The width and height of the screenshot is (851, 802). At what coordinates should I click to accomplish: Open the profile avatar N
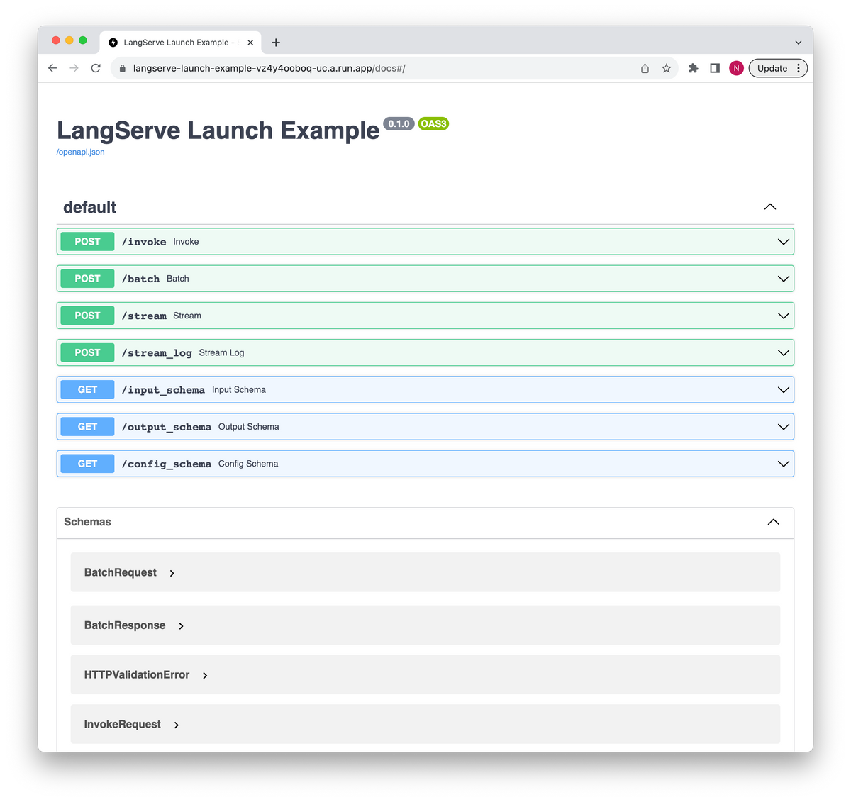point(736,68)
